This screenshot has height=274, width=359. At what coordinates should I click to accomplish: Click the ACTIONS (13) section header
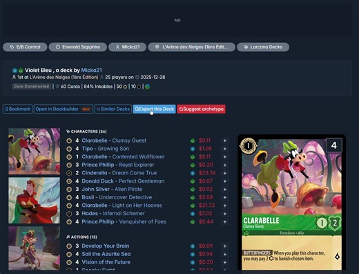click(81, 237)
